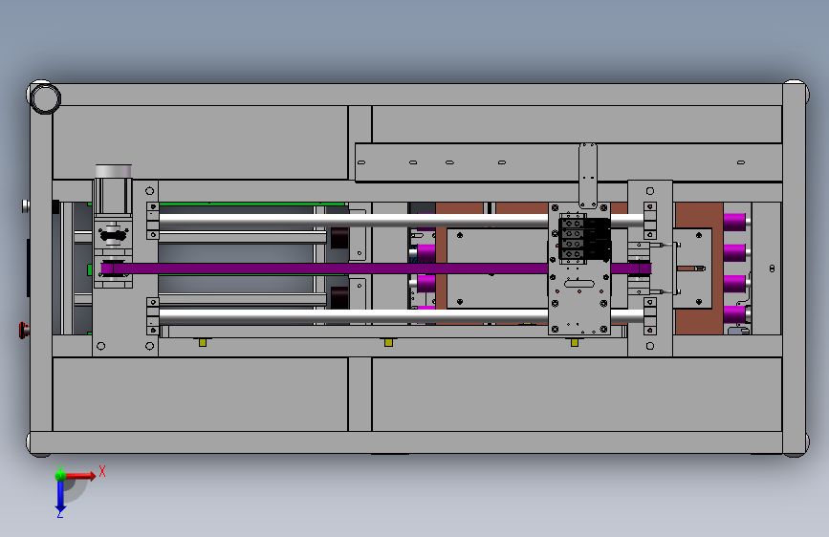Select the bottom-right frame panel
Viewport: 829px width, 537px height.
pyautogui.click(x=577, y=395)
